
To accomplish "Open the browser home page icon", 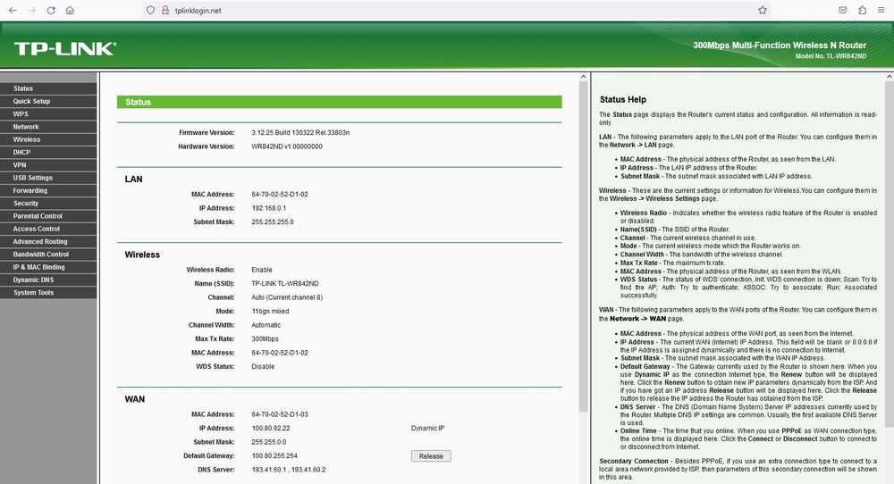I will click(x=70, y=10).
